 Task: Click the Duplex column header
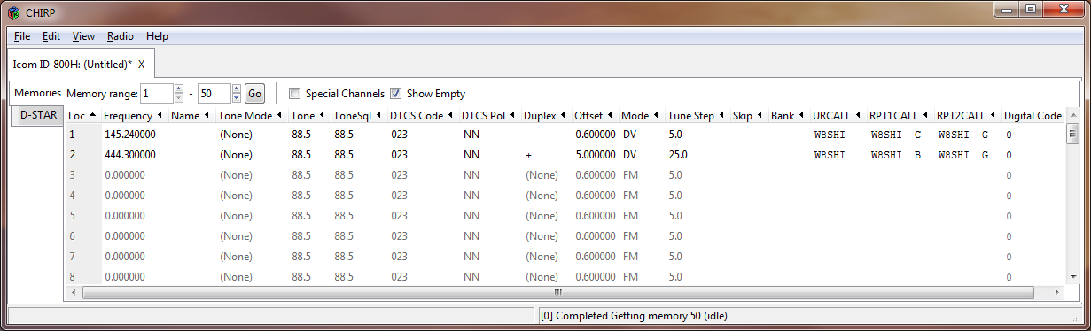[x=546, y=115]
